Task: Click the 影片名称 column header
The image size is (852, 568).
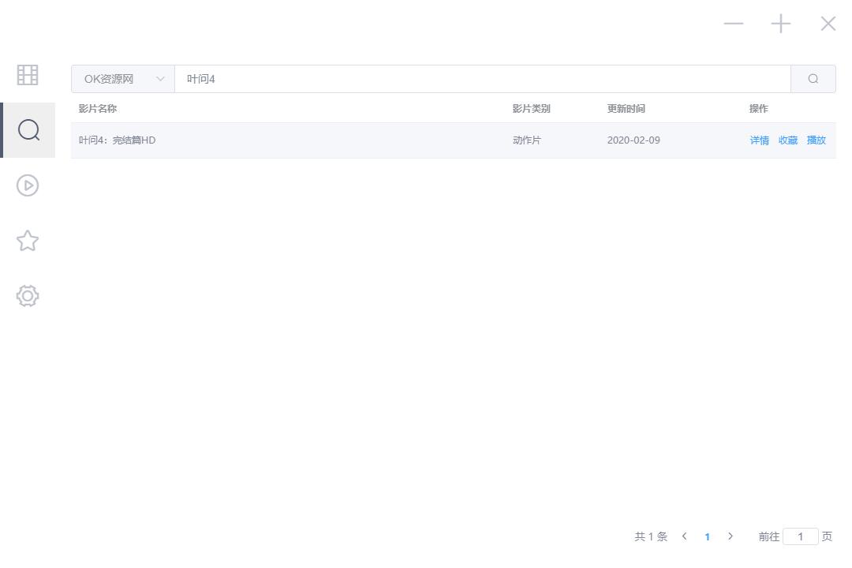Action: 98,108
